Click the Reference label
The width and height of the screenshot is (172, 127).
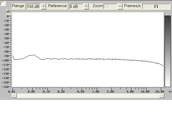pos(57,6)
